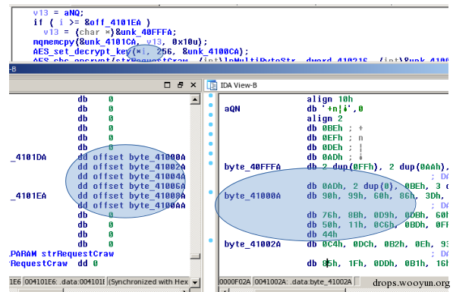Click '&off_4101EA' in the if condition

click(x=112, y=23)
